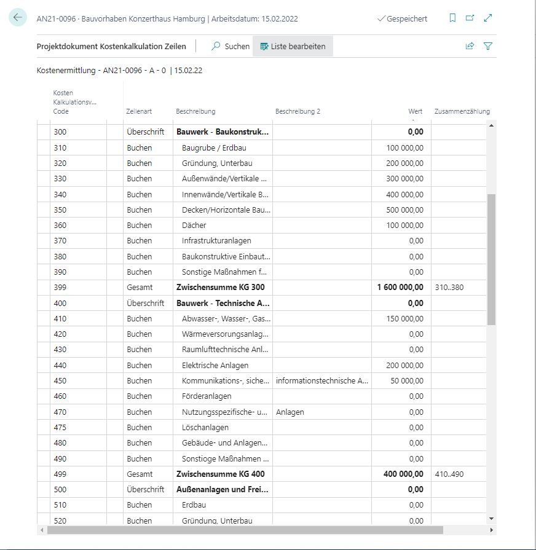Click the share icon
This screenshot has width=536, height=550.
(x=470, y=46)
